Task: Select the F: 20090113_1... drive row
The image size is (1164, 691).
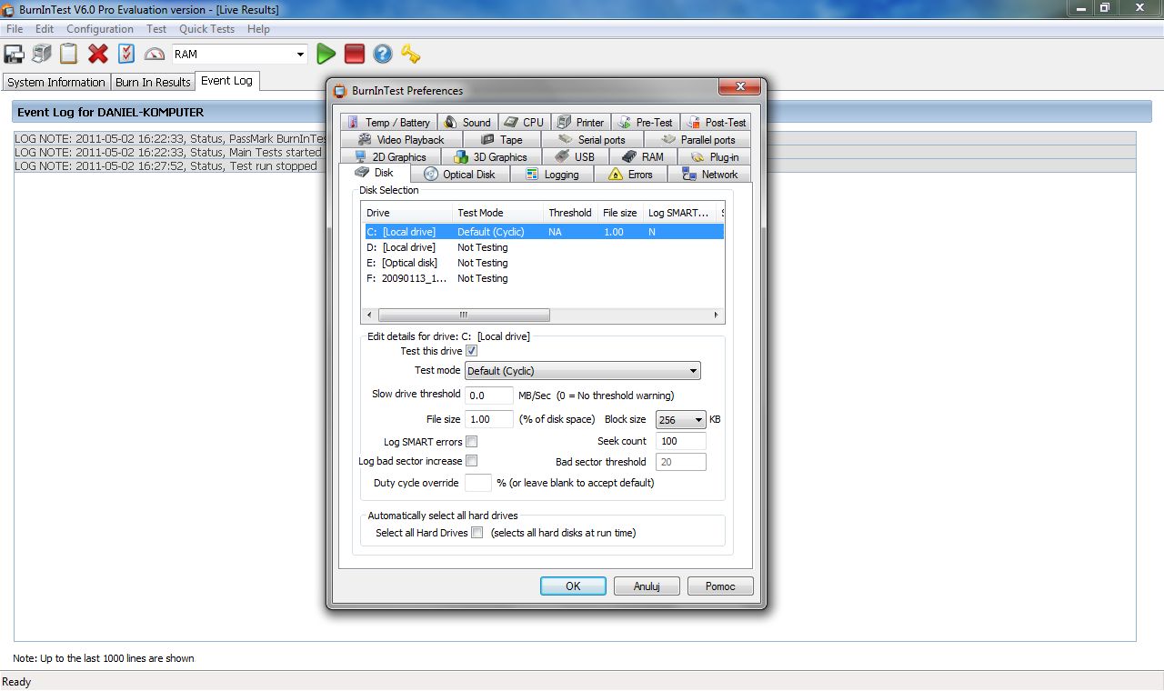Action: (x=544, y=278)
